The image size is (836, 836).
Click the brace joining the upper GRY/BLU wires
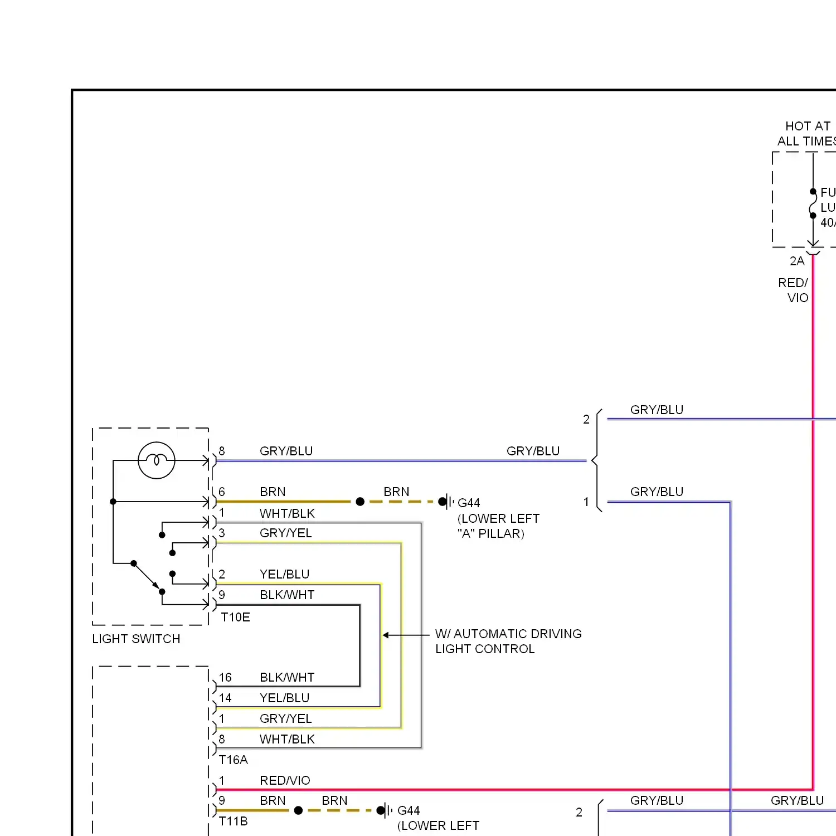pyautogui.click(x=597, y=460)
